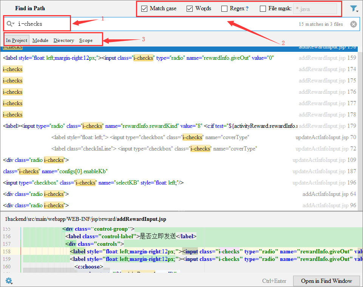Click the 15 matches in 3 files label
This screenshot has height=287, width=363.
tap(321, 24)
